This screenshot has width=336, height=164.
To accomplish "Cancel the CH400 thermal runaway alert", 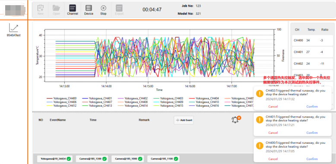I will [273, 159].
